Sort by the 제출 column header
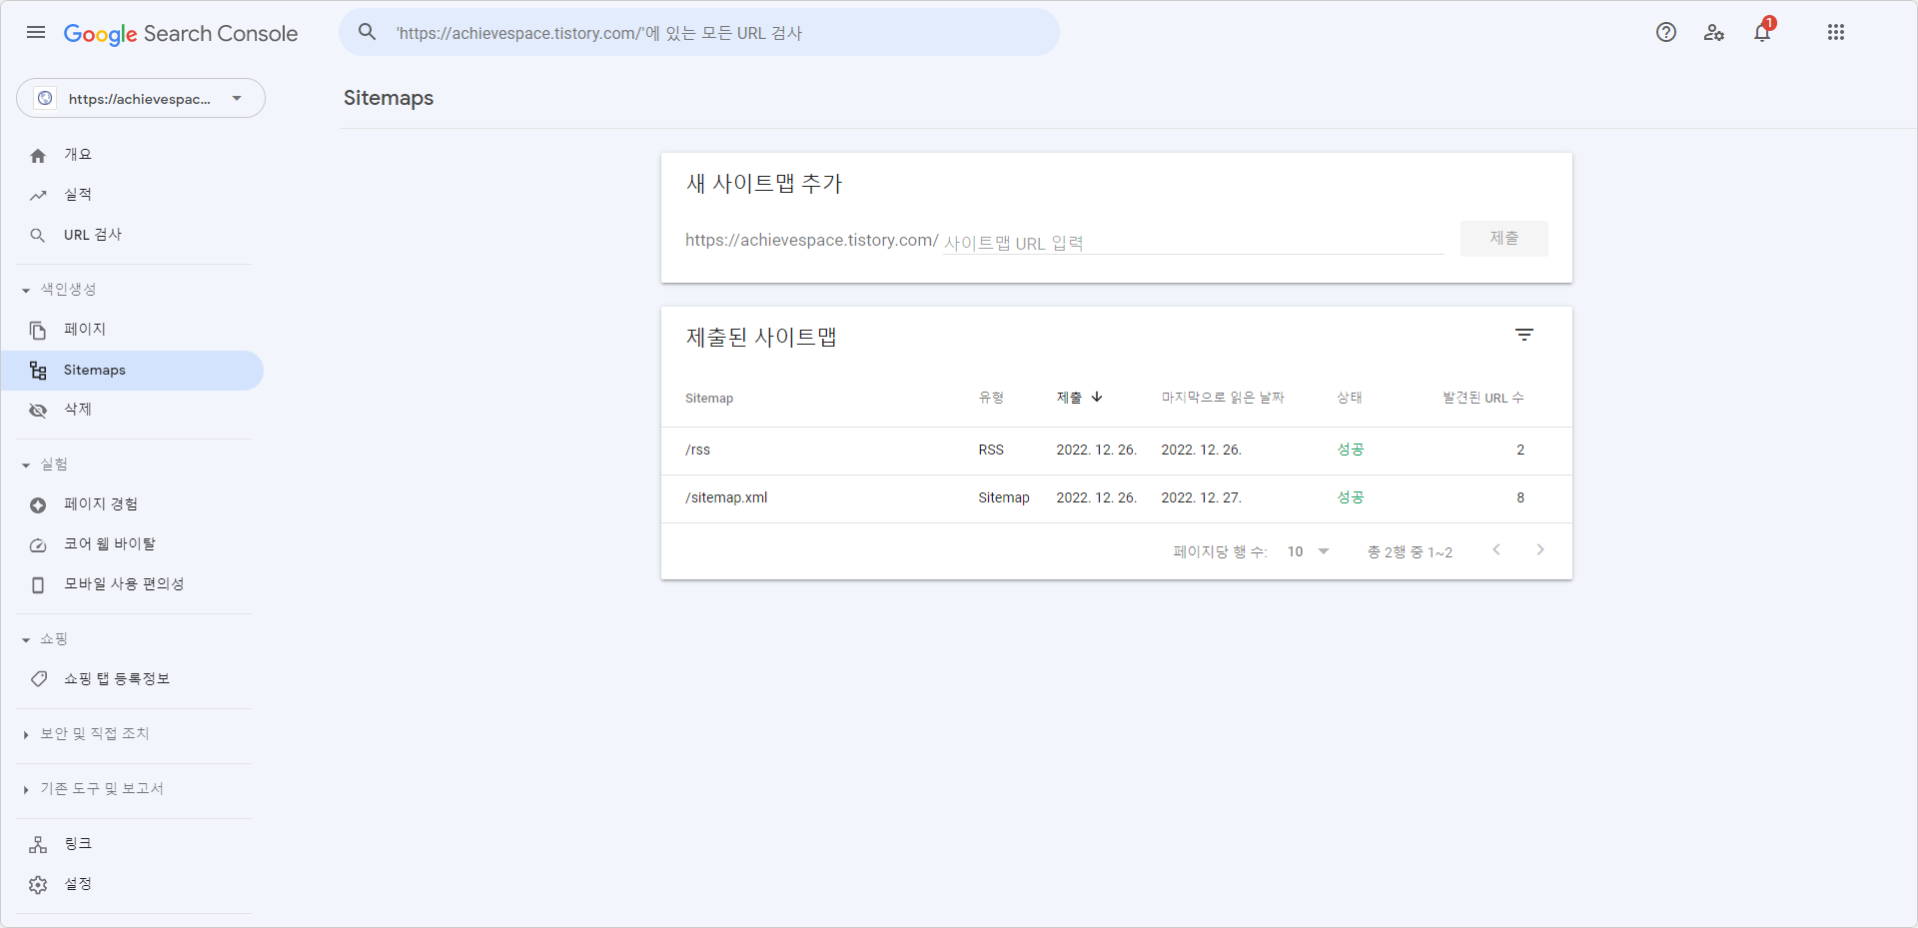This screenshot has height=928, width=1918. click(1069, 398)
